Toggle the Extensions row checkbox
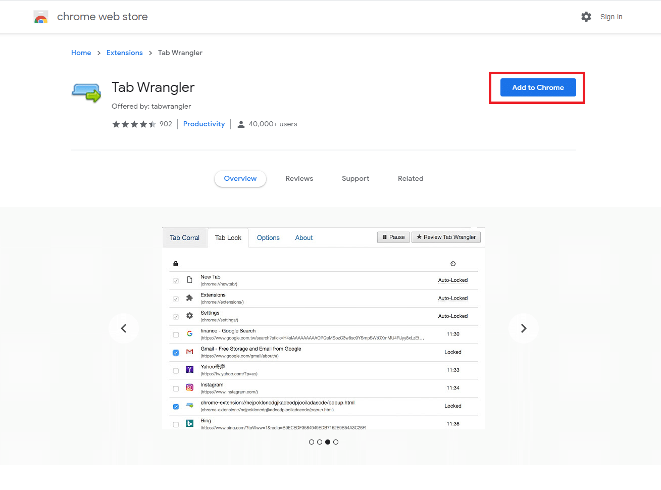This screenshot has width=661, height=490. [176, 299]
